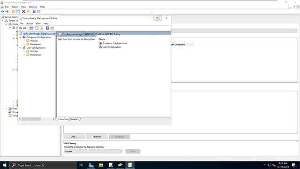
Task: Collapse Computer Configuration in Editor tree
Action: coord(21,37)
